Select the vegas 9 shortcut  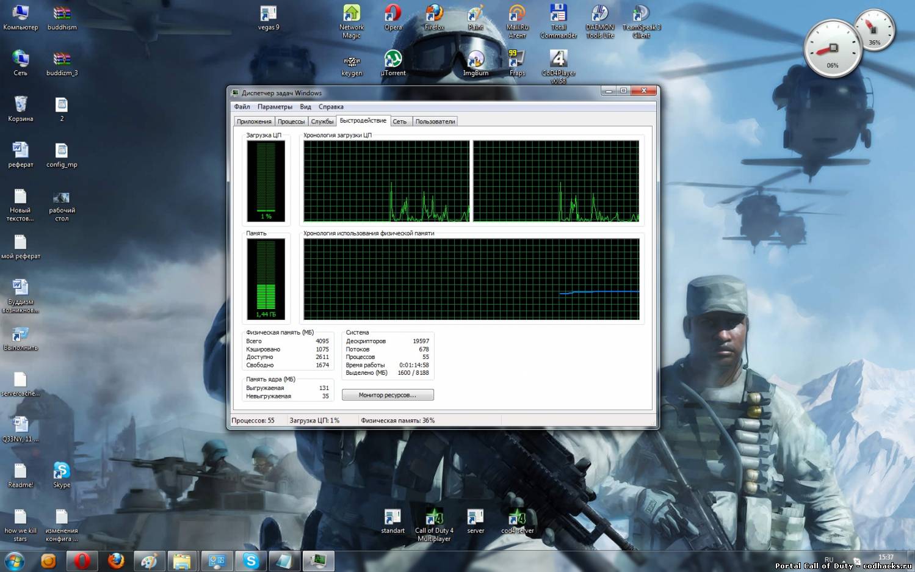tap(269, 16)
